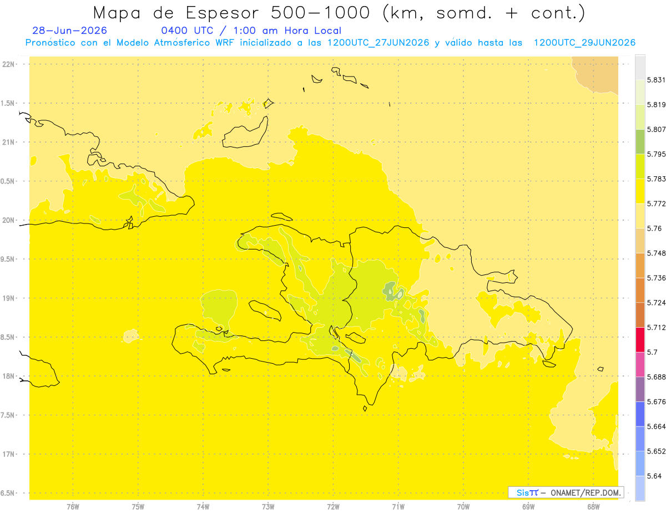Screen dimensions: 666x514
Task: Click the 74W longitude label
Action: pos(203,507)
